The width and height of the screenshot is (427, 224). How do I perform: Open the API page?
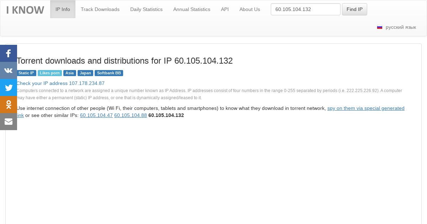coord(225,9)
